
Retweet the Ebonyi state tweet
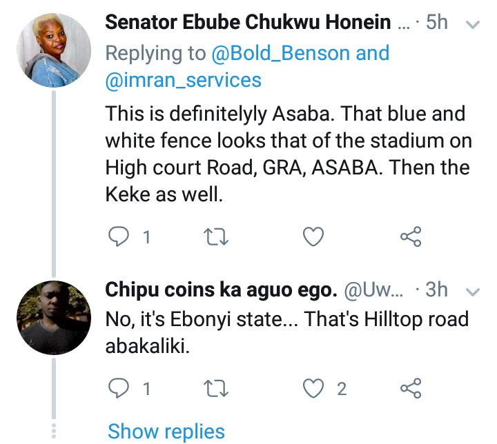point(217,389)
